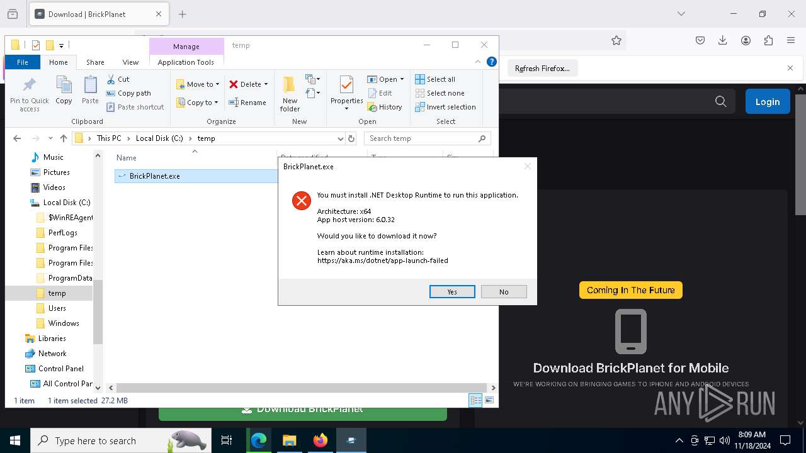
Task: Open a new Firefox tab
Action: coord(183,14)
